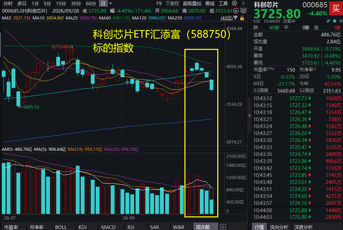
Task: Open 超级叠加 overlay feature
Action: point(192,3)
